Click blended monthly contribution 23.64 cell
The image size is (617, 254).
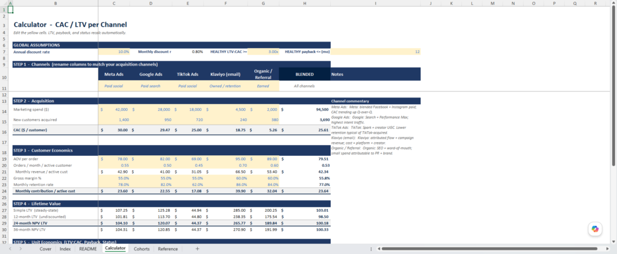click(304, 191)
